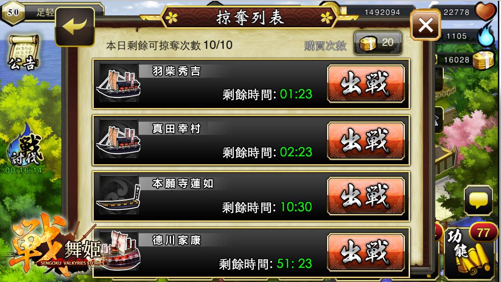Click 出戰 for 德川家康
Image resolution: width=501 pixels, height=282 pixels.
[366, 253]
